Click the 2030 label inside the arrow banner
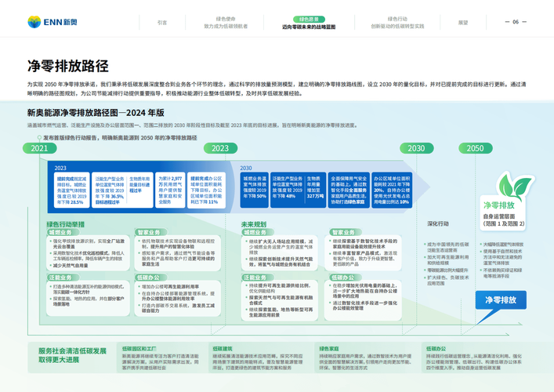Viewport: 554px width, 392px height. [246, 168]
